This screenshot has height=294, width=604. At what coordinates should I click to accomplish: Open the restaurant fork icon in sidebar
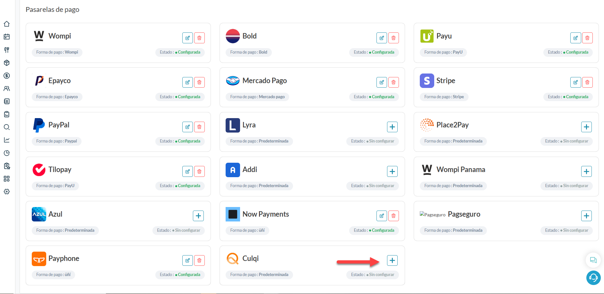pyautogui.click(x=7, y=50)
